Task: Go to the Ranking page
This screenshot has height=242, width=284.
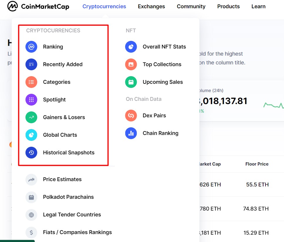Action: [x=53, y=47]
